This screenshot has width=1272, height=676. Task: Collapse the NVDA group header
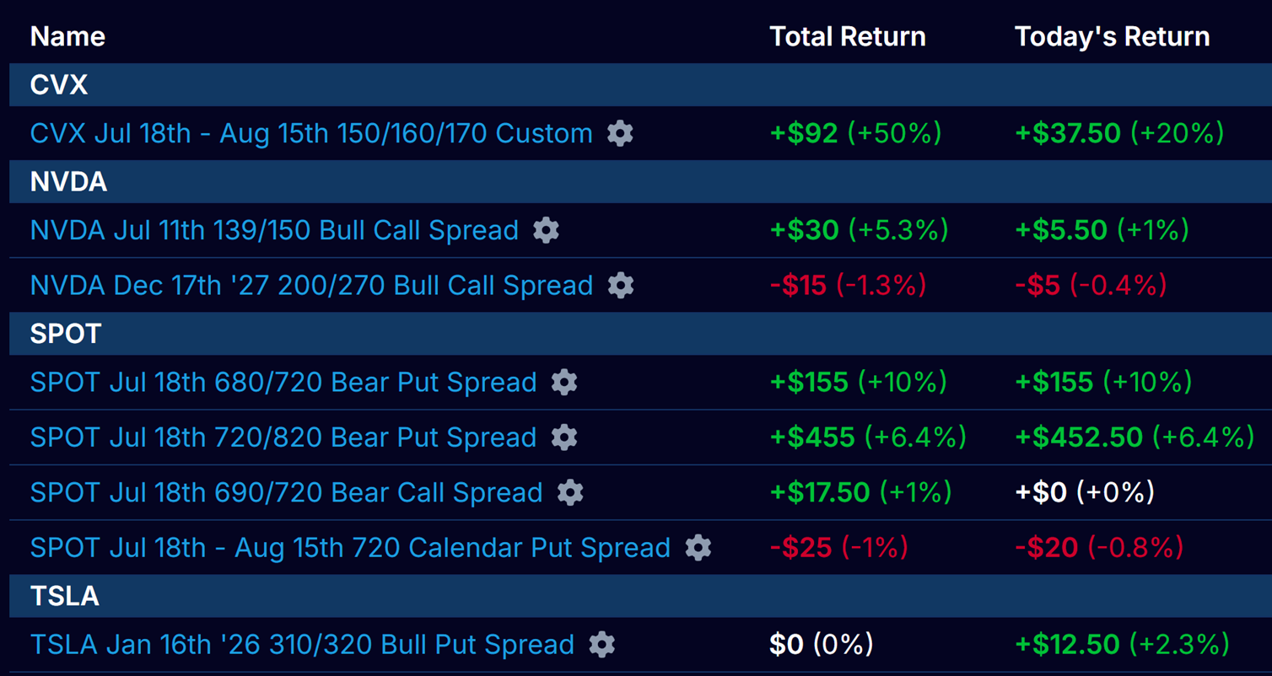click(x=68, y=182)
